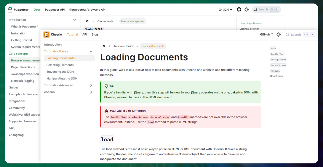
Task: Toggle Cheerio dark mode sun icon
Action: tap(279, 34)
